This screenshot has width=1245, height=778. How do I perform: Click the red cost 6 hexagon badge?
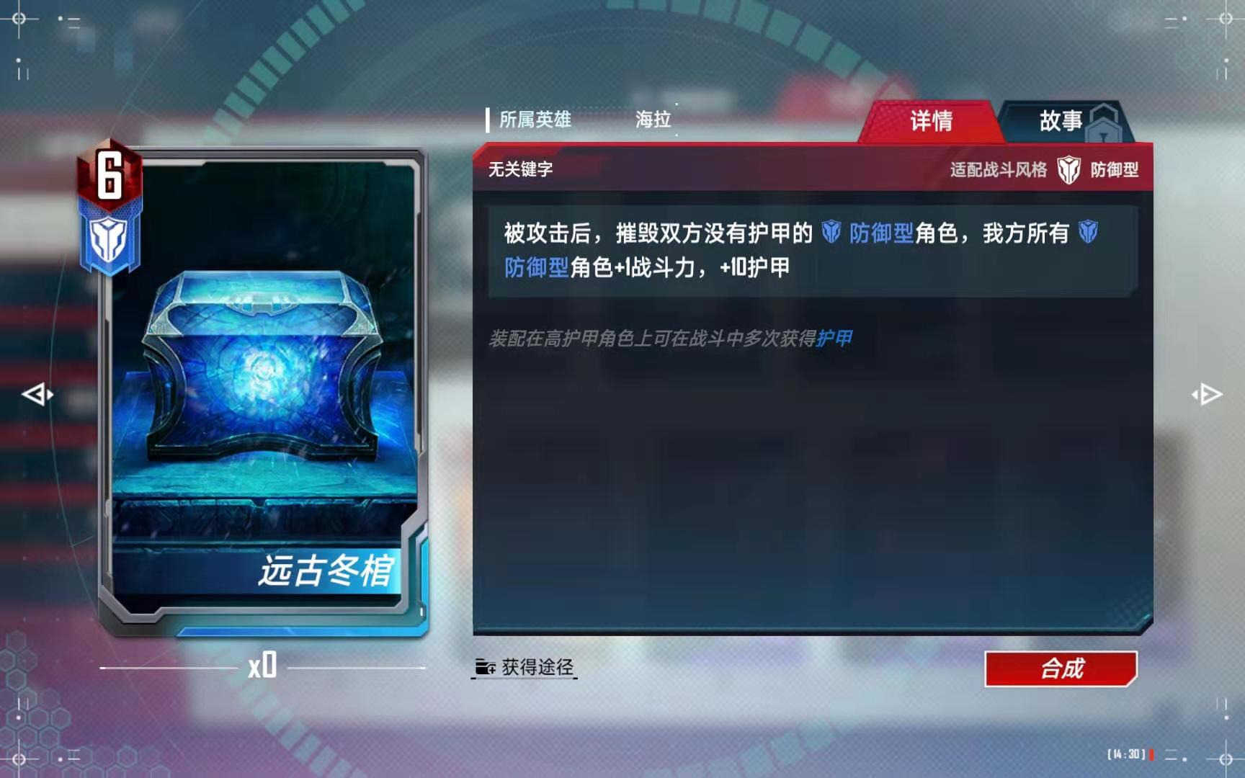110,173
